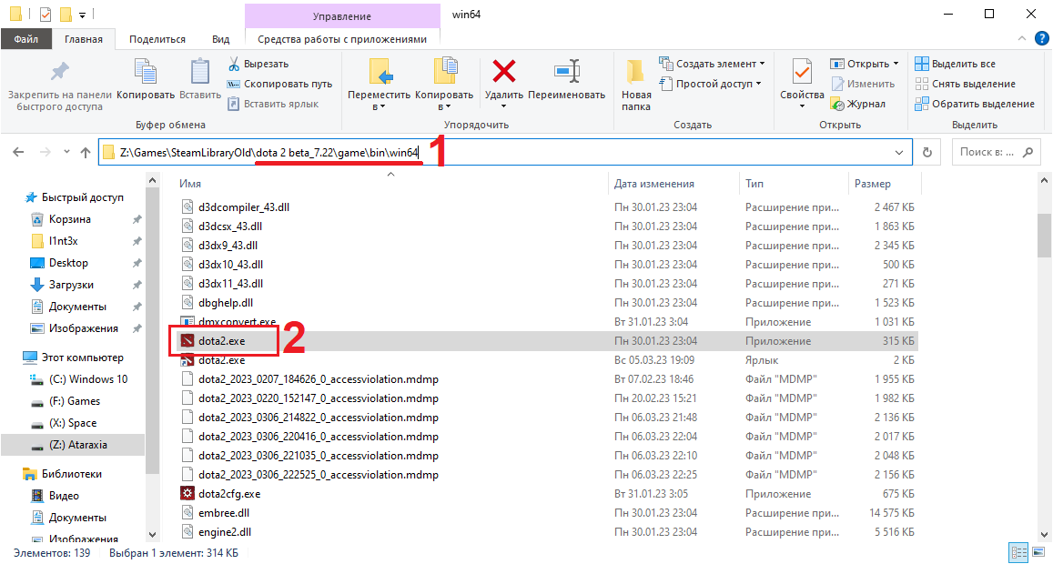Open Видео library in the sidebar
The image size is (1053, 564).
point(56,496)
